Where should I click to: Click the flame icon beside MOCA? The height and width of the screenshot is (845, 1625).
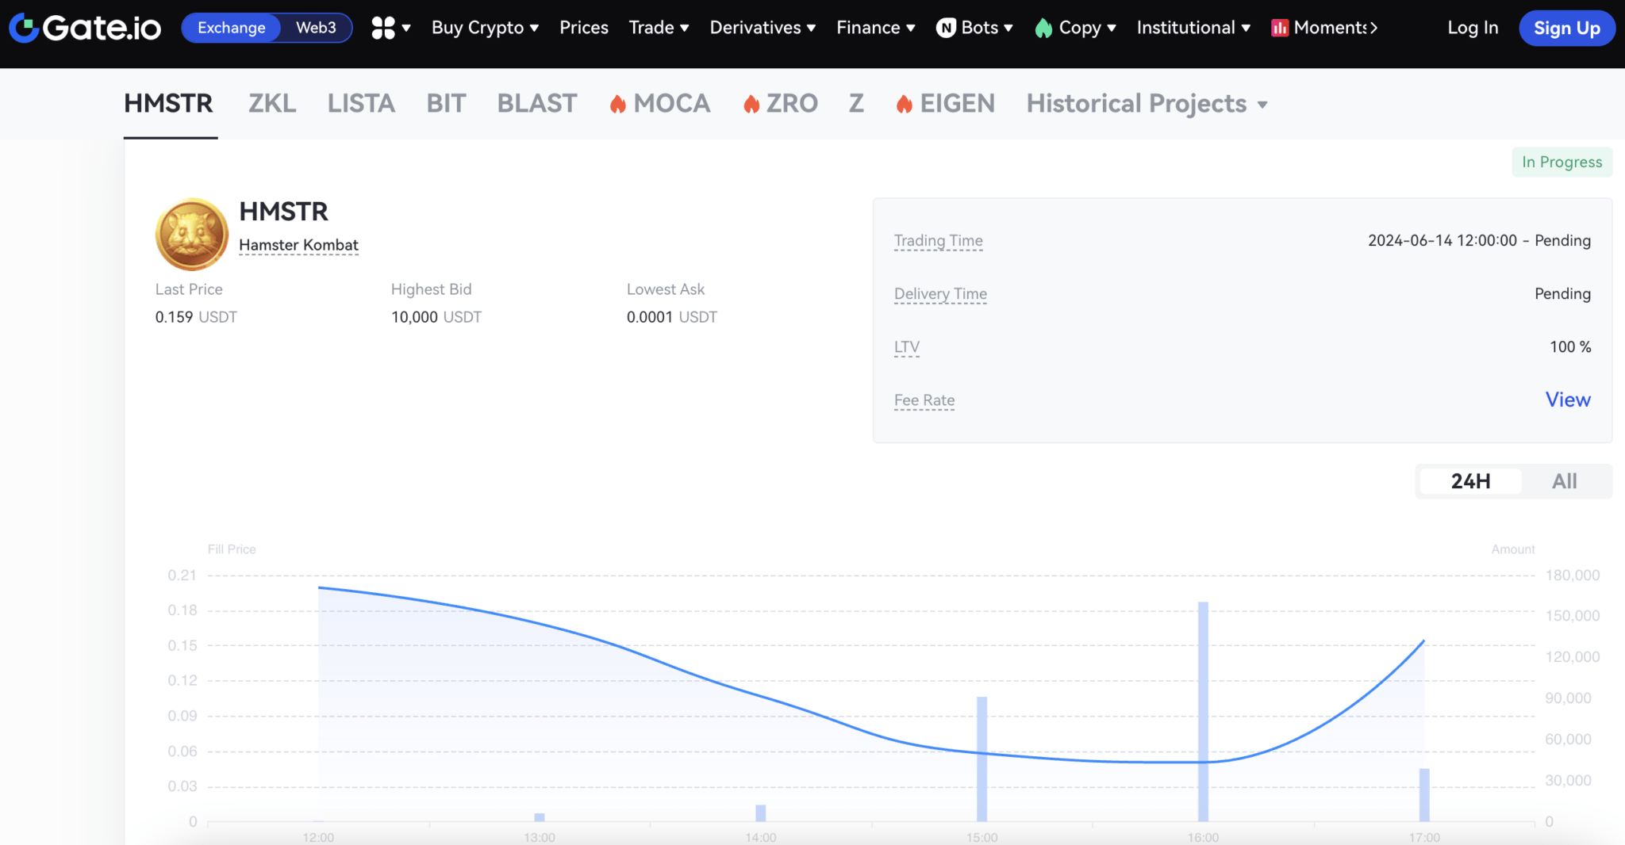click(617, 104)
